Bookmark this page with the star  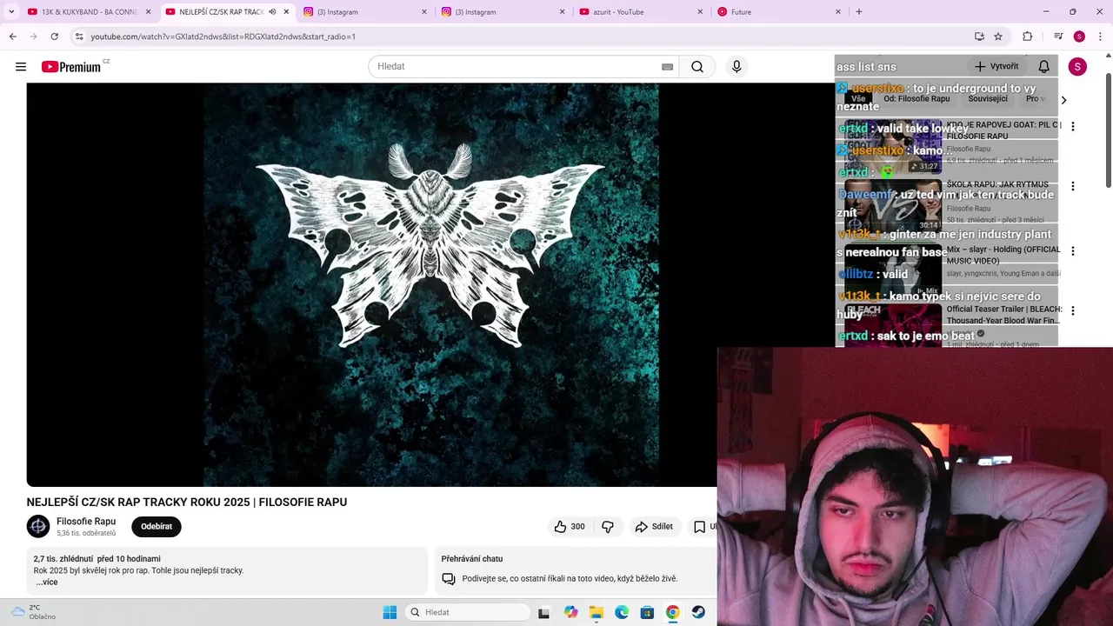click(x=998, y=37)
